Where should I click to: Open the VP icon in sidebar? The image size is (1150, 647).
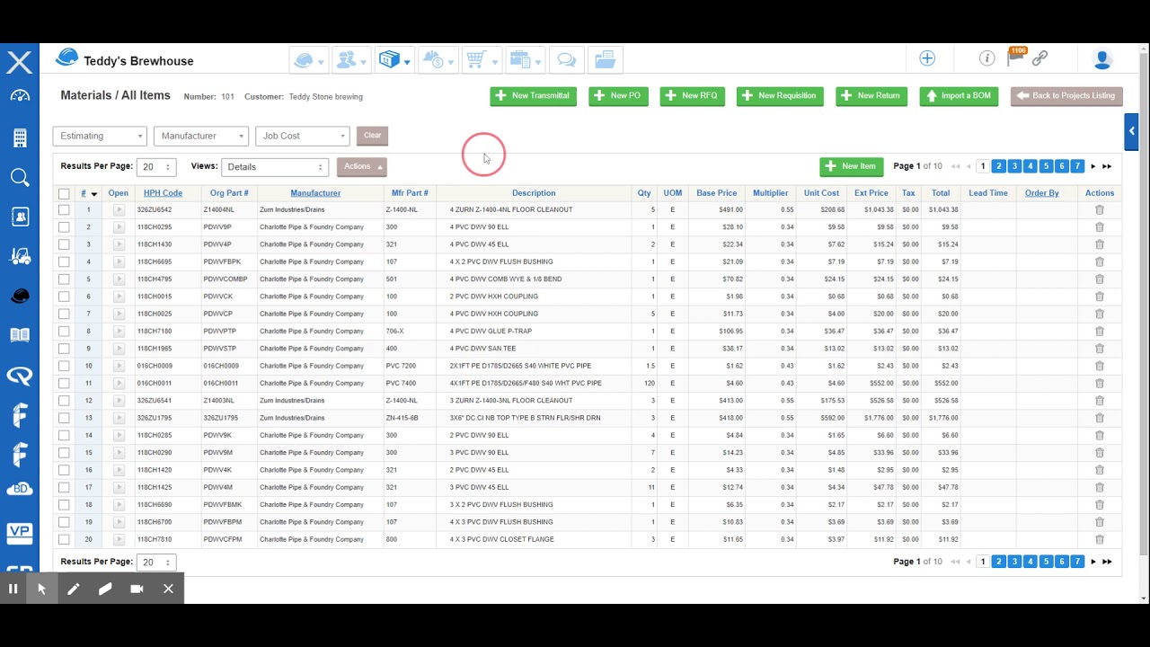click(x=19, y=533)
